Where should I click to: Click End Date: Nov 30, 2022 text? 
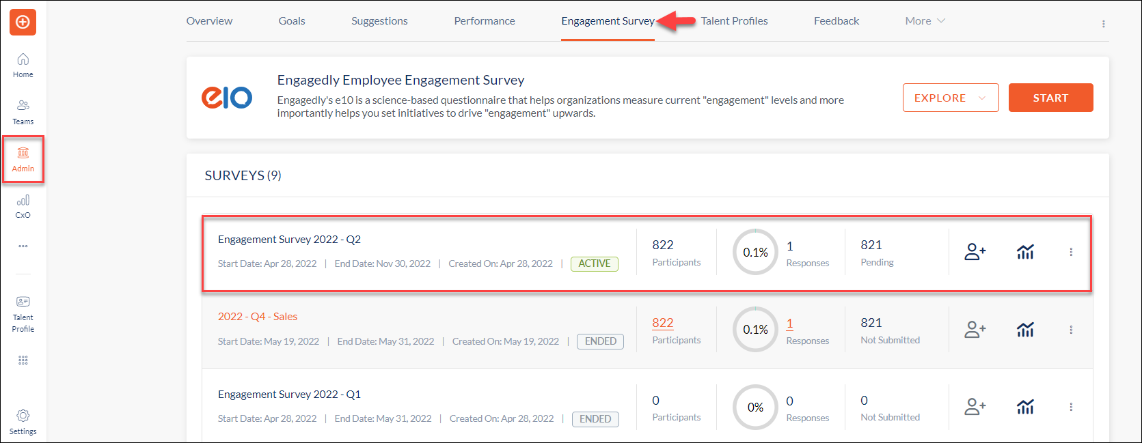[x=382, y=263]
